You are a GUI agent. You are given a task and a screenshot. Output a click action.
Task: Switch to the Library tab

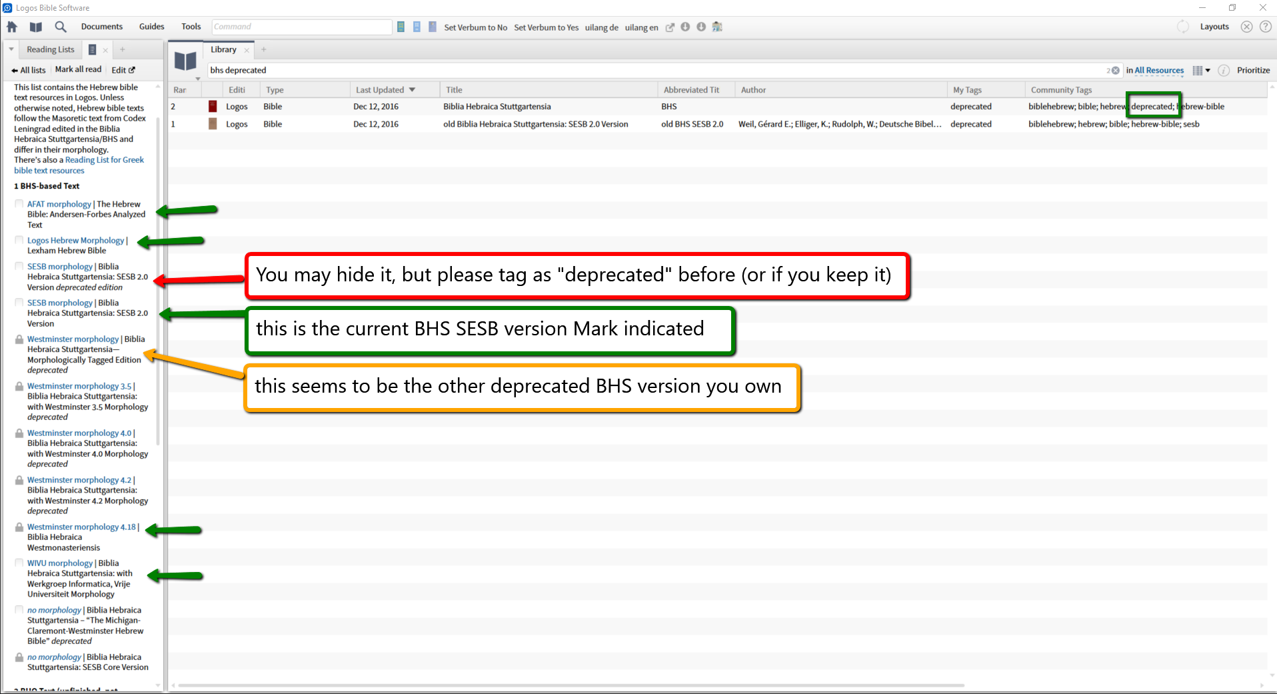(223, 49)
